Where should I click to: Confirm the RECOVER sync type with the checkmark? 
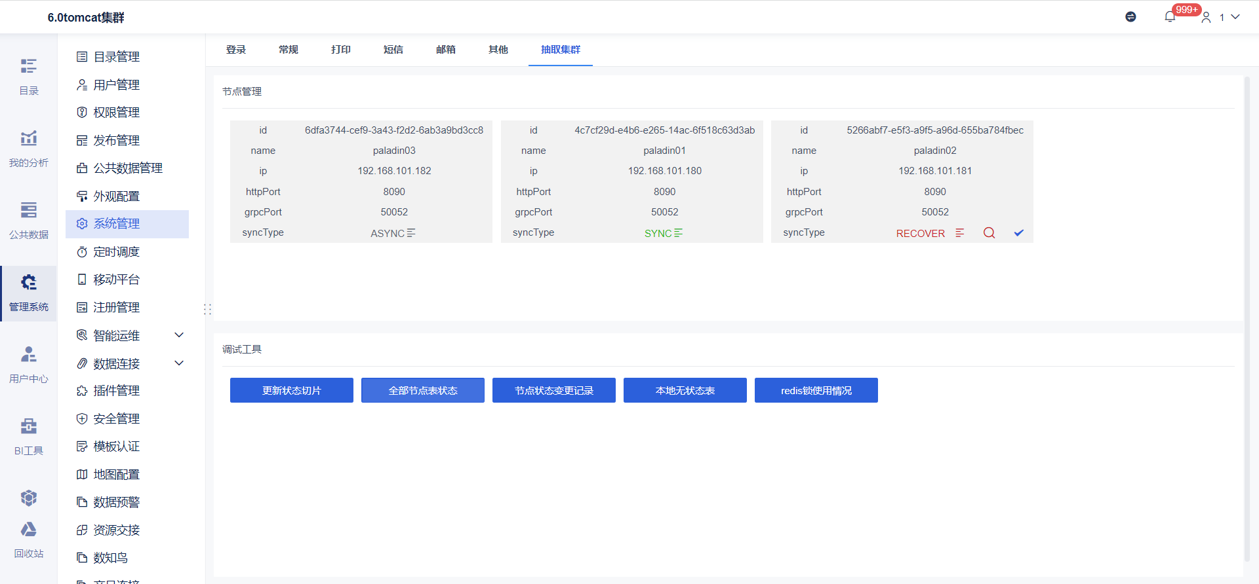(1018, 233)
